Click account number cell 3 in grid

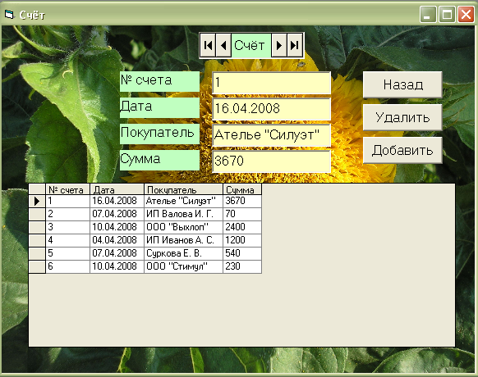click(67, 227)
